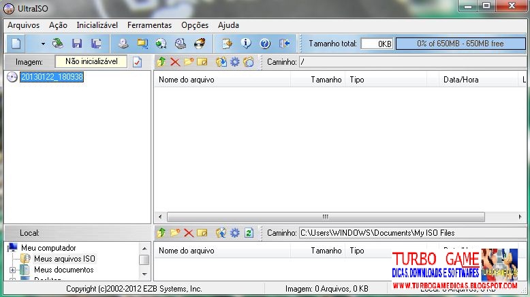Click the horizontal scrollbar left arrow in image list
This screenshot has height=297, width=530.
[160, 217]
